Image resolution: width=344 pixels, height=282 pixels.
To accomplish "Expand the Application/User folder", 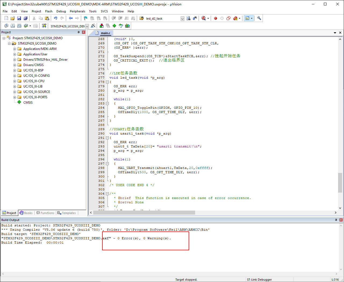I will (15, 54).
